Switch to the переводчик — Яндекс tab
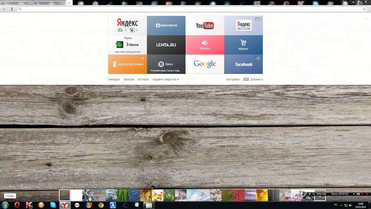Viewport: 371px width, 209px height. (16, 3)
